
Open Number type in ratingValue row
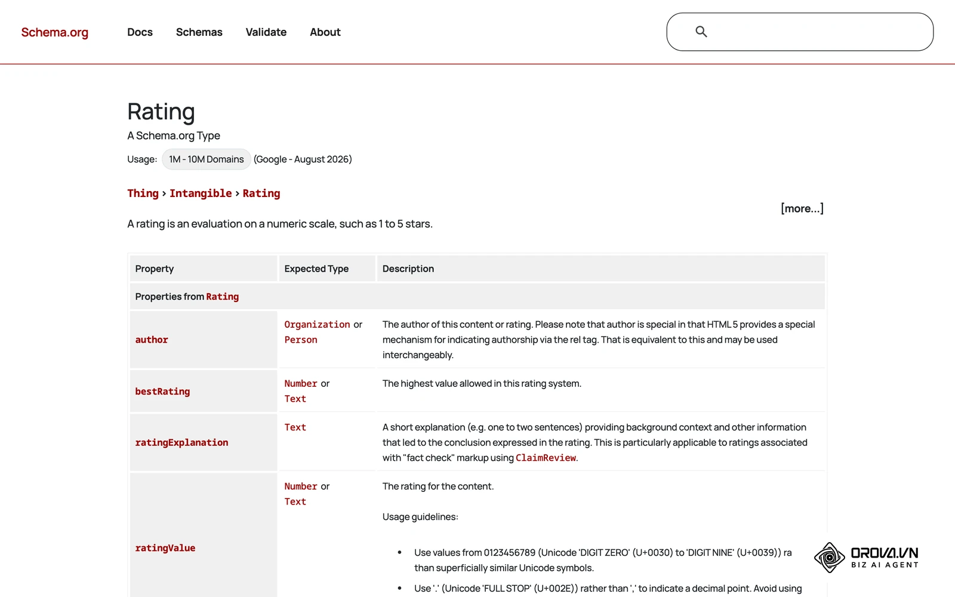click(301, 487)
